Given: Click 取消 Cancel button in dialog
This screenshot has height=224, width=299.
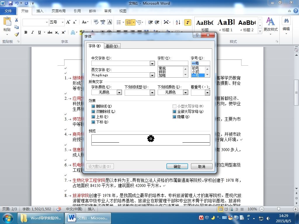Looking at the screenshot, I should (x=201, y=167).
